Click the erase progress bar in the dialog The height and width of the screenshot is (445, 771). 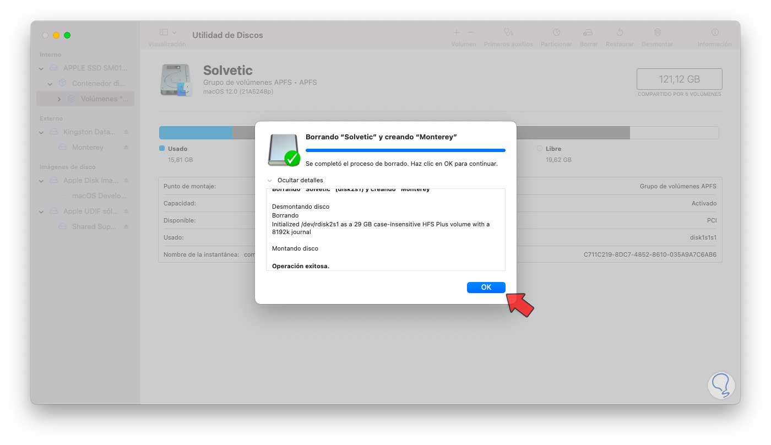(405, 150)
